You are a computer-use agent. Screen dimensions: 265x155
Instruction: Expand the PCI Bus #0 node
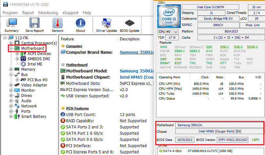click(17, 80)
